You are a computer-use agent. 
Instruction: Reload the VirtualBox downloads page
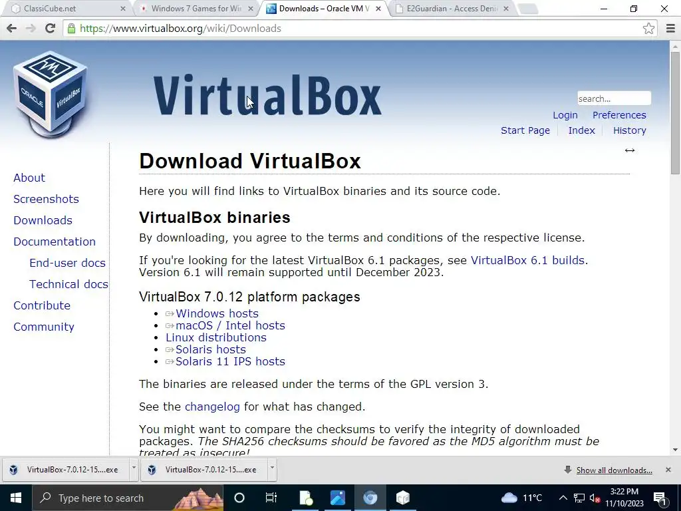(51, 28)
